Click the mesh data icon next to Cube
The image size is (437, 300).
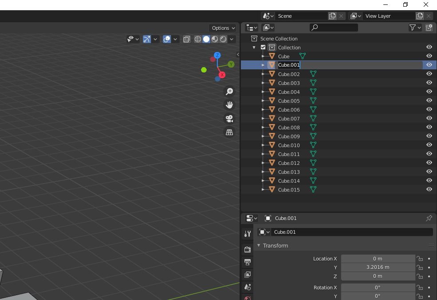point(303,56)
